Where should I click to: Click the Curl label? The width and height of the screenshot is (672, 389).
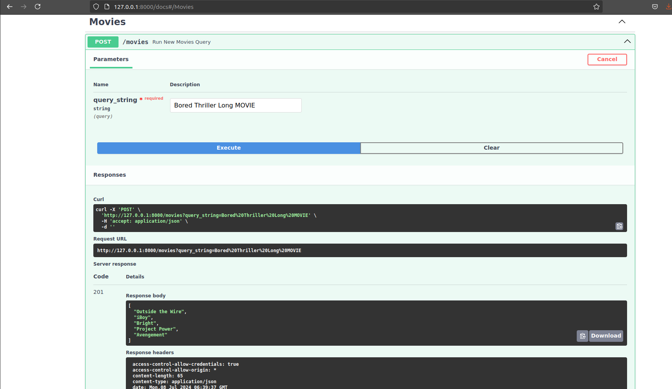point(98,200)
